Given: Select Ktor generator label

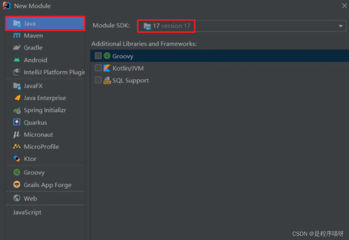Looking at the screenshot, I should click(x=30, y=159).
